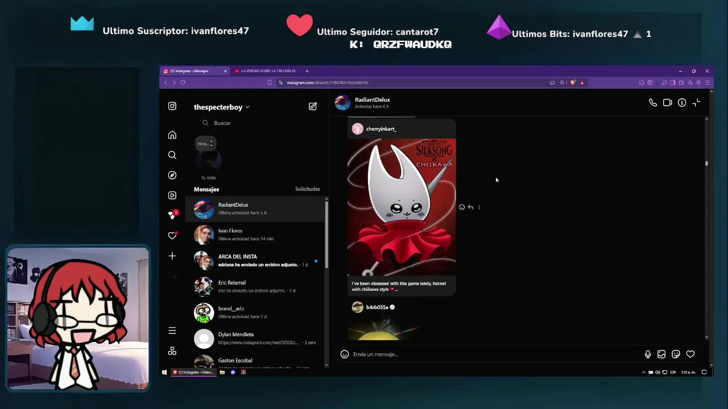This screenshot has height=409, width=728.
Task: Click the browser back arrow
Action: 166,83
